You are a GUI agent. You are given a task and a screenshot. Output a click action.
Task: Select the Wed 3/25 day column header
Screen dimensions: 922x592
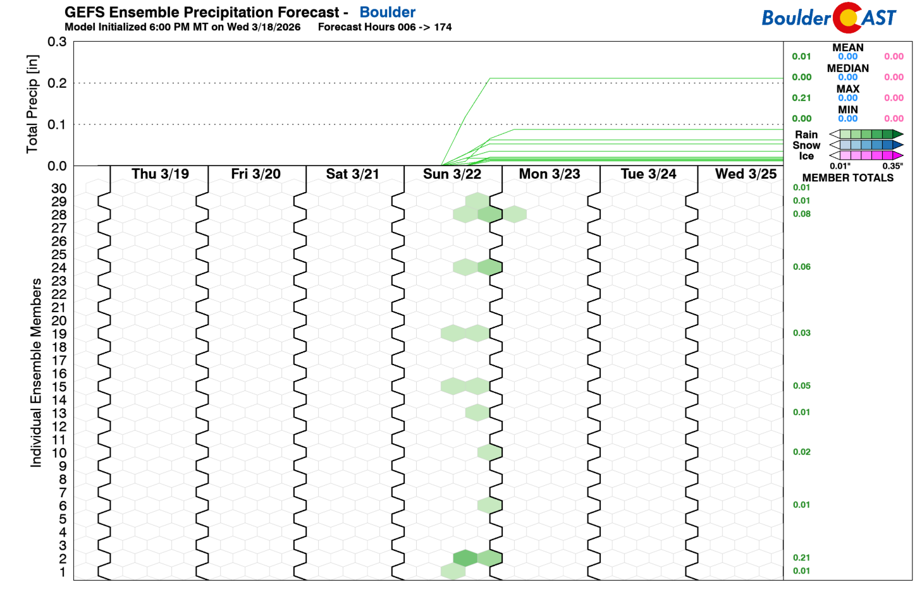pyautogui.click(x=745, y=174)
